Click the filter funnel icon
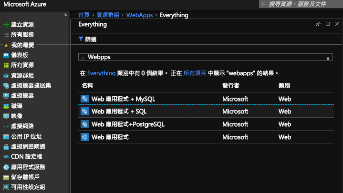Image resolution: width=343 pixels, height=193 pixels. 81,39
